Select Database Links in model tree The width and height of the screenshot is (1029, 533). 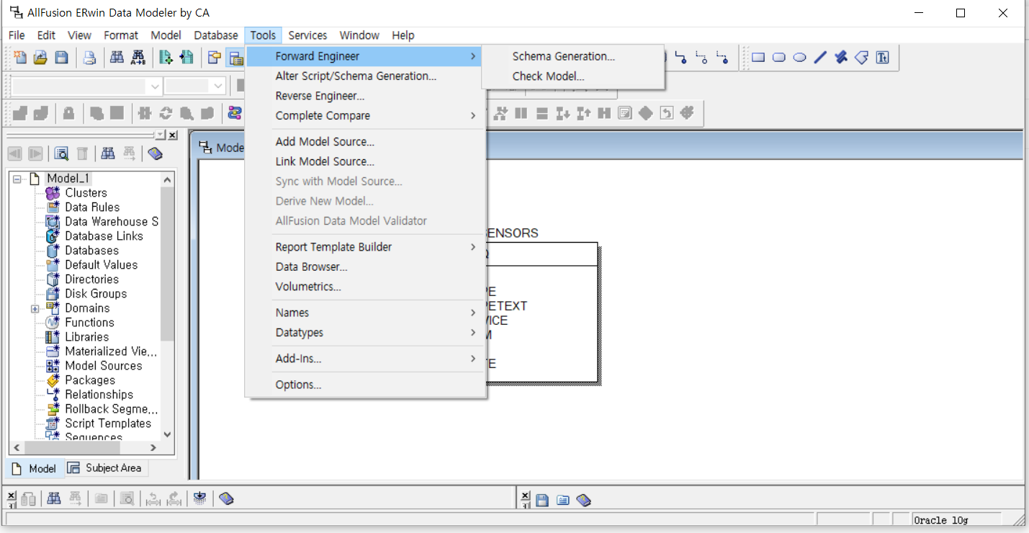pyautogui.click(x=104, y=236)
